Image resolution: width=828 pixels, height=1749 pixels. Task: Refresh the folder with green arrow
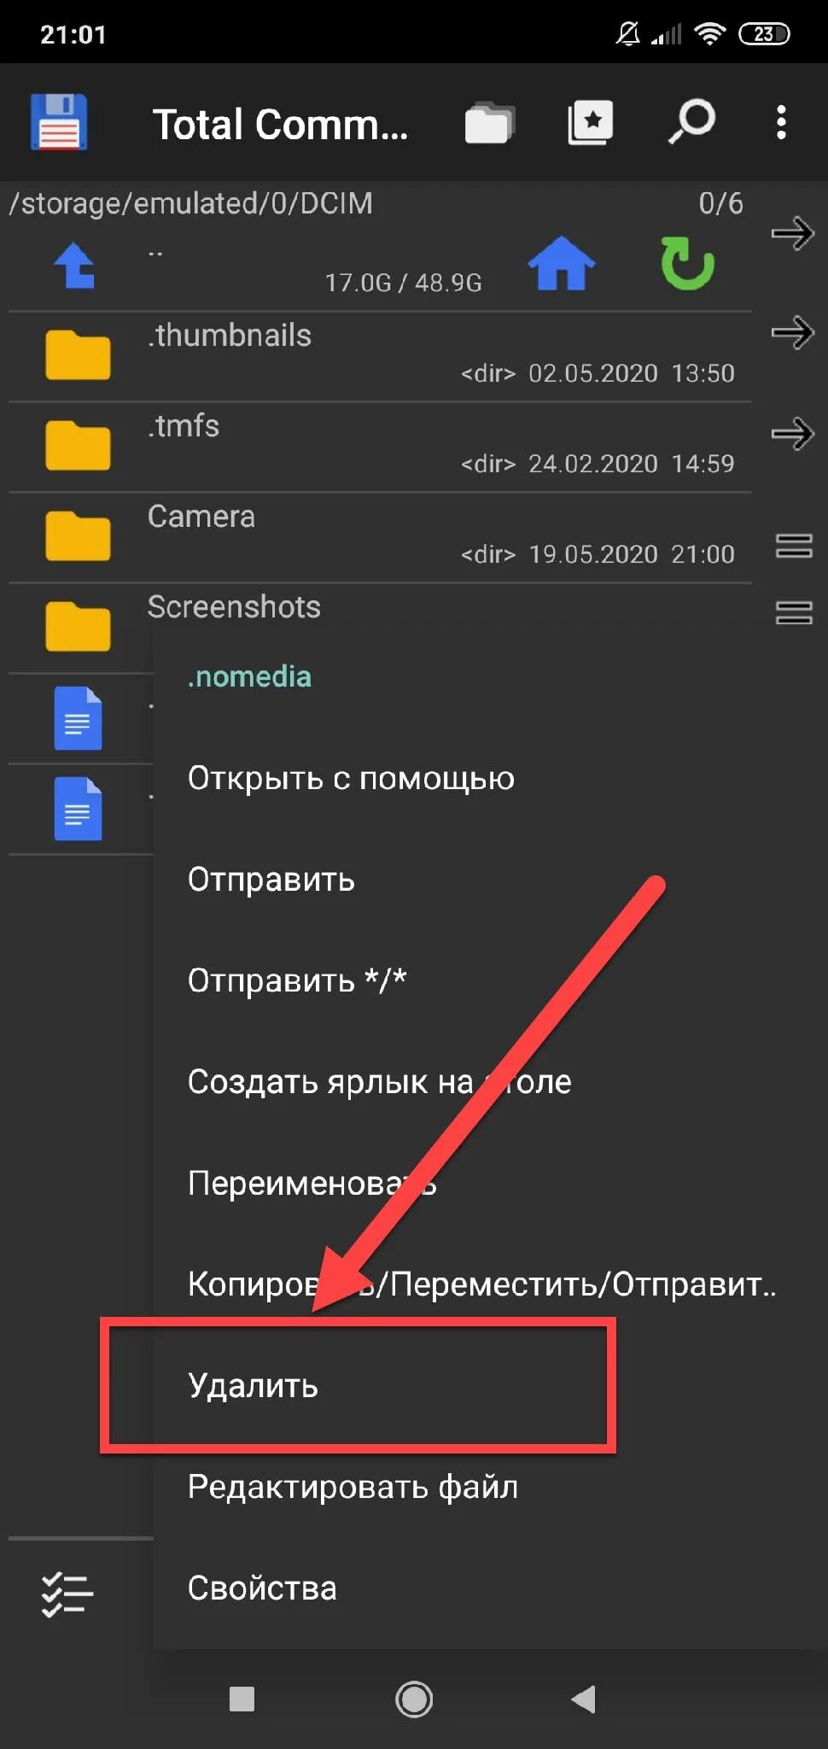click(x=687, y=264)
